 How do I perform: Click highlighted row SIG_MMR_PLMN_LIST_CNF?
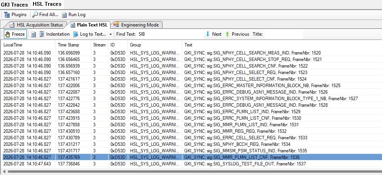point(192,157)
